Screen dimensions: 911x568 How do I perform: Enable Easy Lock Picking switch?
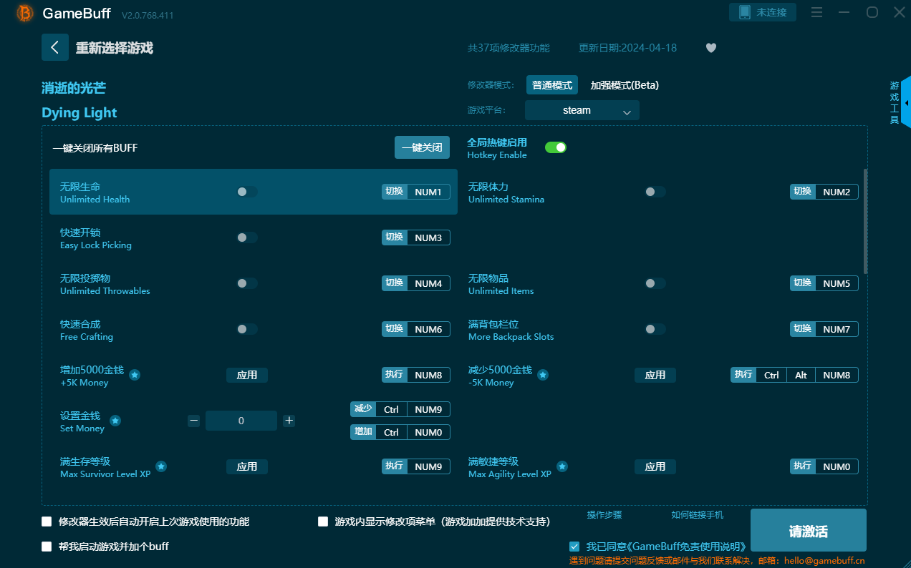pos(246,238)
